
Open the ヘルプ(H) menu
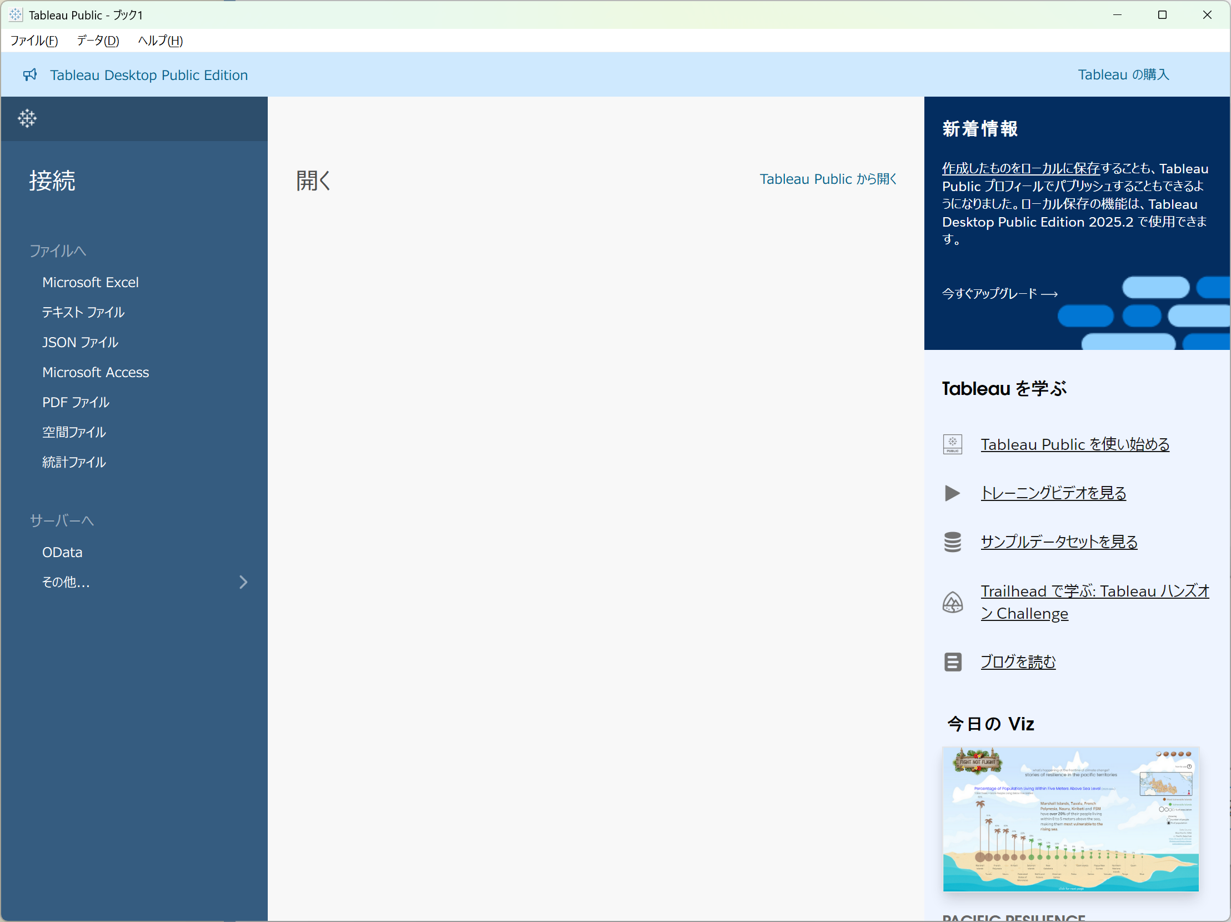point(161,41)
